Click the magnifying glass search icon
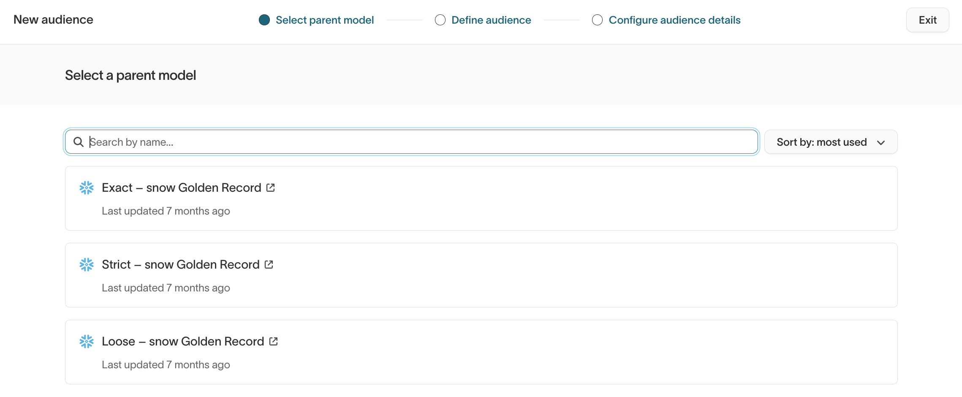 pyautogui.click(x=79, y=142)
